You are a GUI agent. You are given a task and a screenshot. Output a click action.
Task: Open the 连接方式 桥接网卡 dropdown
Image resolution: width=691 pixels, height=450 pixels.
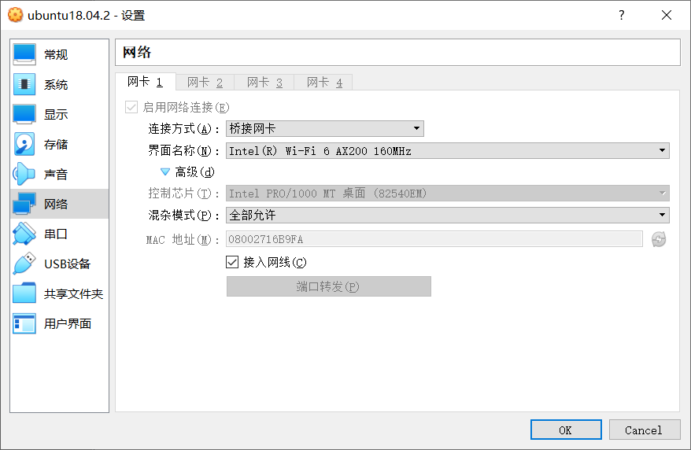click(x=325, y=128)
